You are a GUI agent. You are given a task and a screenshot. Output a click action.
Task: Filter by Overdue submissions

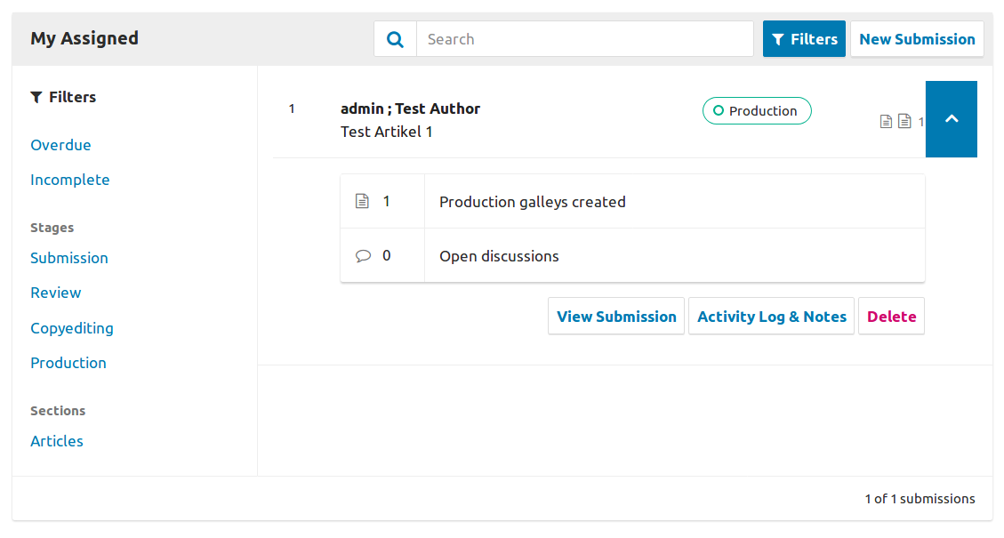tap(60, 145)
